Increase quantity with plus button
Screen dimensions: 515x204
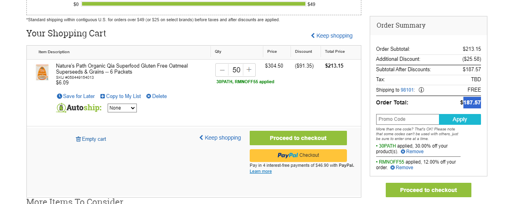pyautogui.click(x=249, y=70)
